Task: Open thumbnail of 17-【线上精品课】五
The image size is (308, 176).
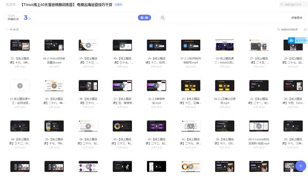Action: tap(122, 86)
